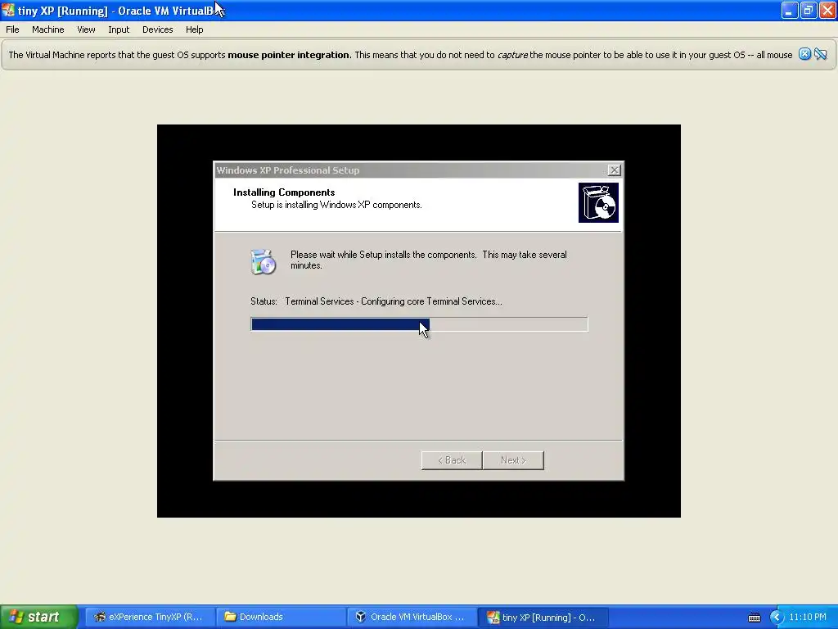
Task: Dismiss the mouse integration notification
Action: [804, 54]
